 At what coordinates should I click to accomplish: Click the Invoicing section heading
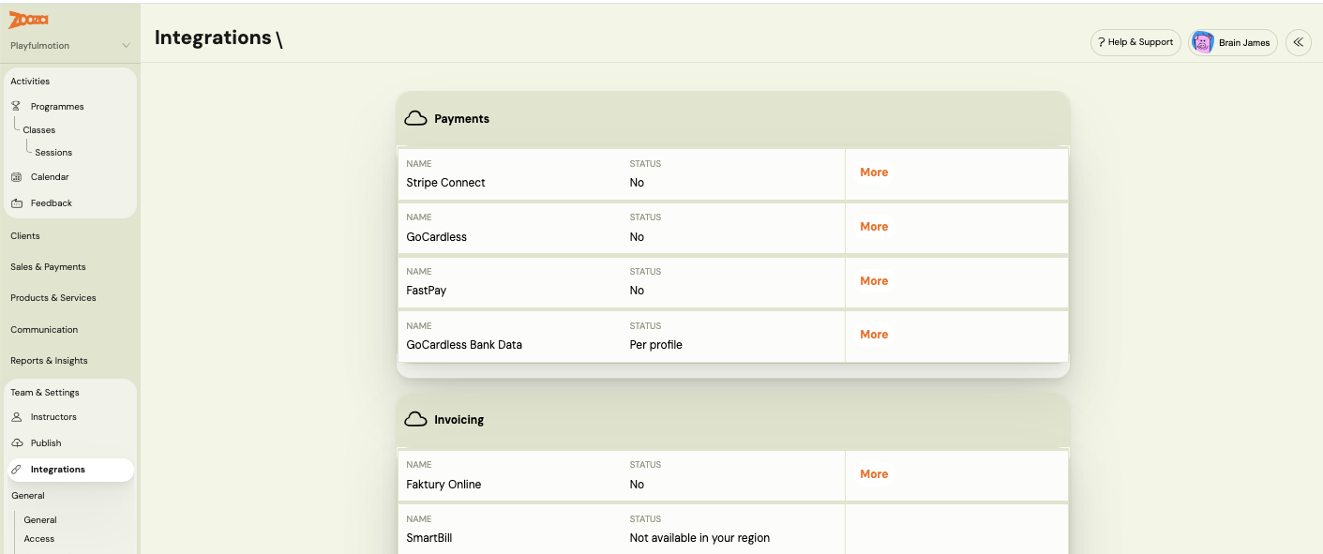coord(459,420)
